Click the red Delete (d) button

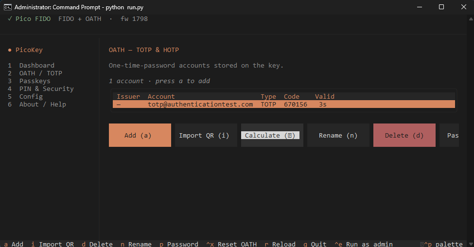pyautogui.click(x=404, y=135)
